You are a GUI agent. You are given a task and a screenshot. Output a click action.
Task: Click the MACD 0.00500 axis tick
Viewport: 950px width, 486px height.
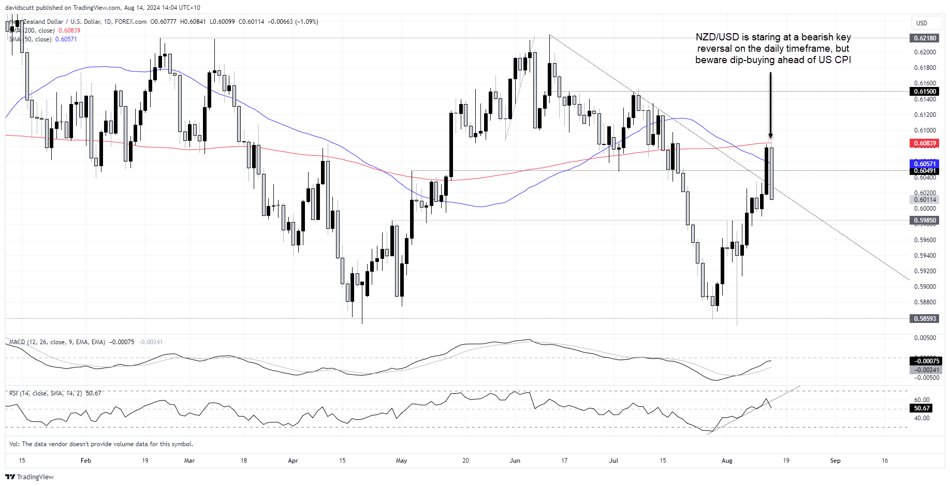pyautogui.click(x=925, y=338)
